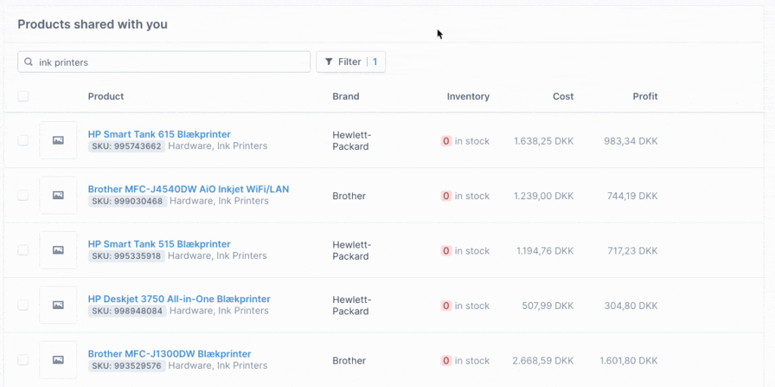Tick the HP Smart Tank 515 checkbox
The height and width of the screenshot is (387, 775).
pyautogui.click(x=23, y=251)
